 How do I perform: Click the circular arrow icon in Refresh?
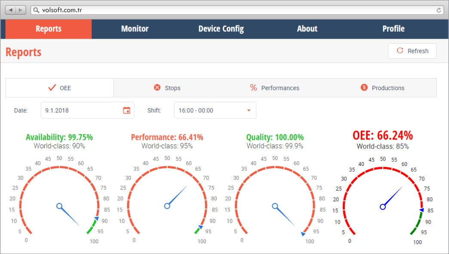click(x=400, y=51)
